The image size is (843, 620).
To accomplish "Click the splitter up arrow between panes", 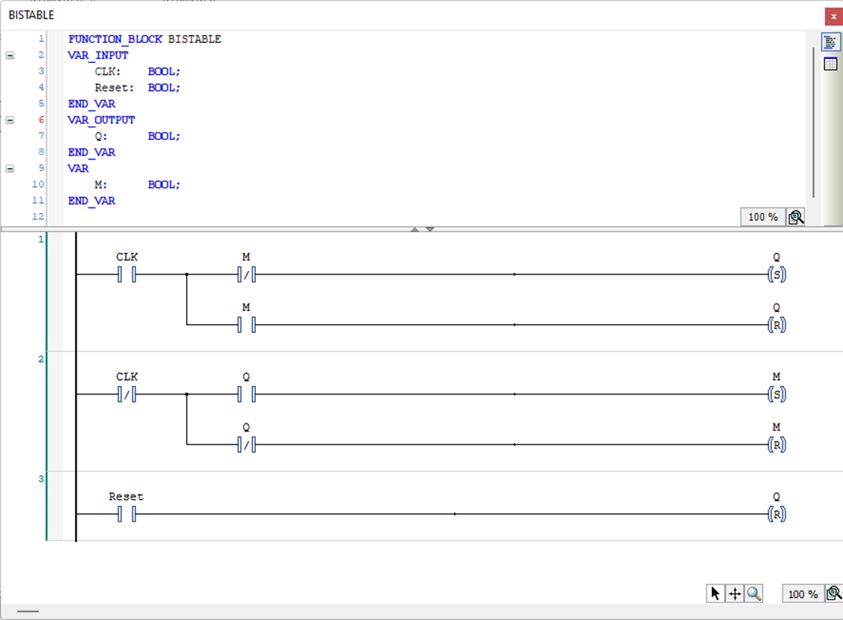I will coord(415,229).
